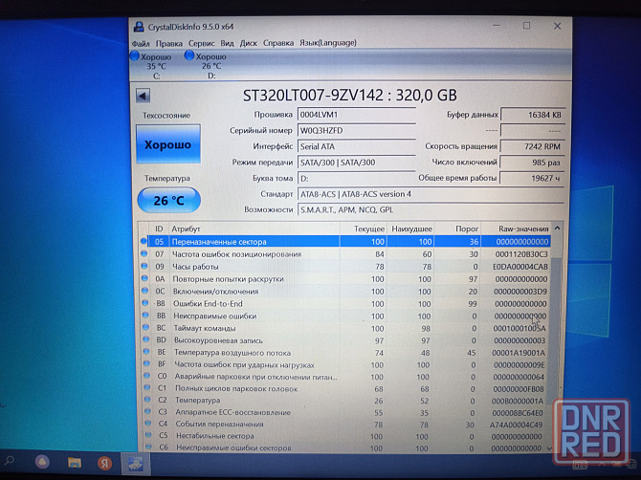Viewport: 641px width, 480px height.
Task: Open the Язык(Language) menu
Action: click(x=328, y=43)
